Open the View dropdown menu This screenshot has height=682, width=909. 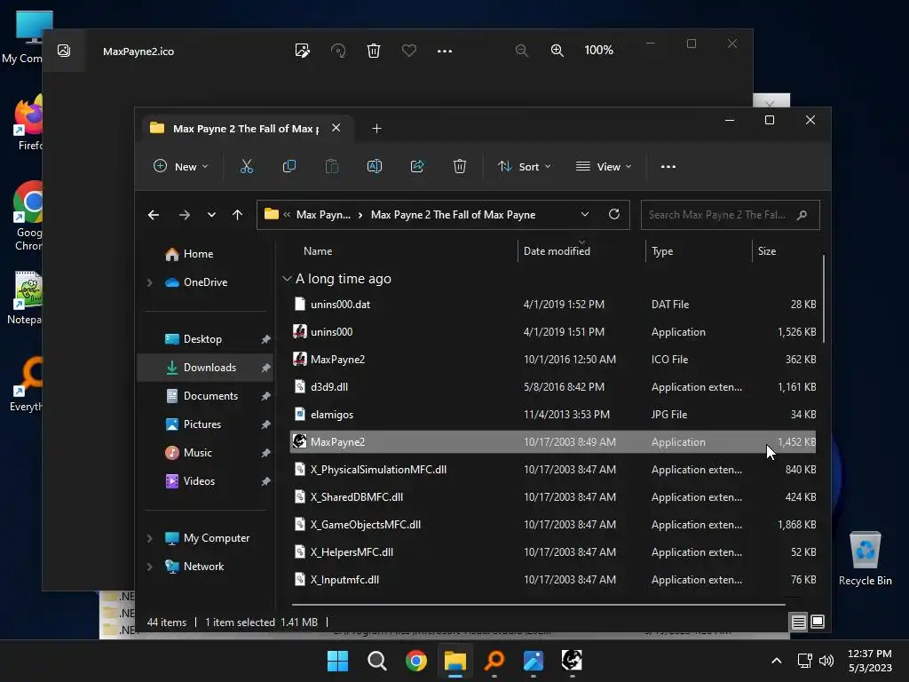(604, 166)
